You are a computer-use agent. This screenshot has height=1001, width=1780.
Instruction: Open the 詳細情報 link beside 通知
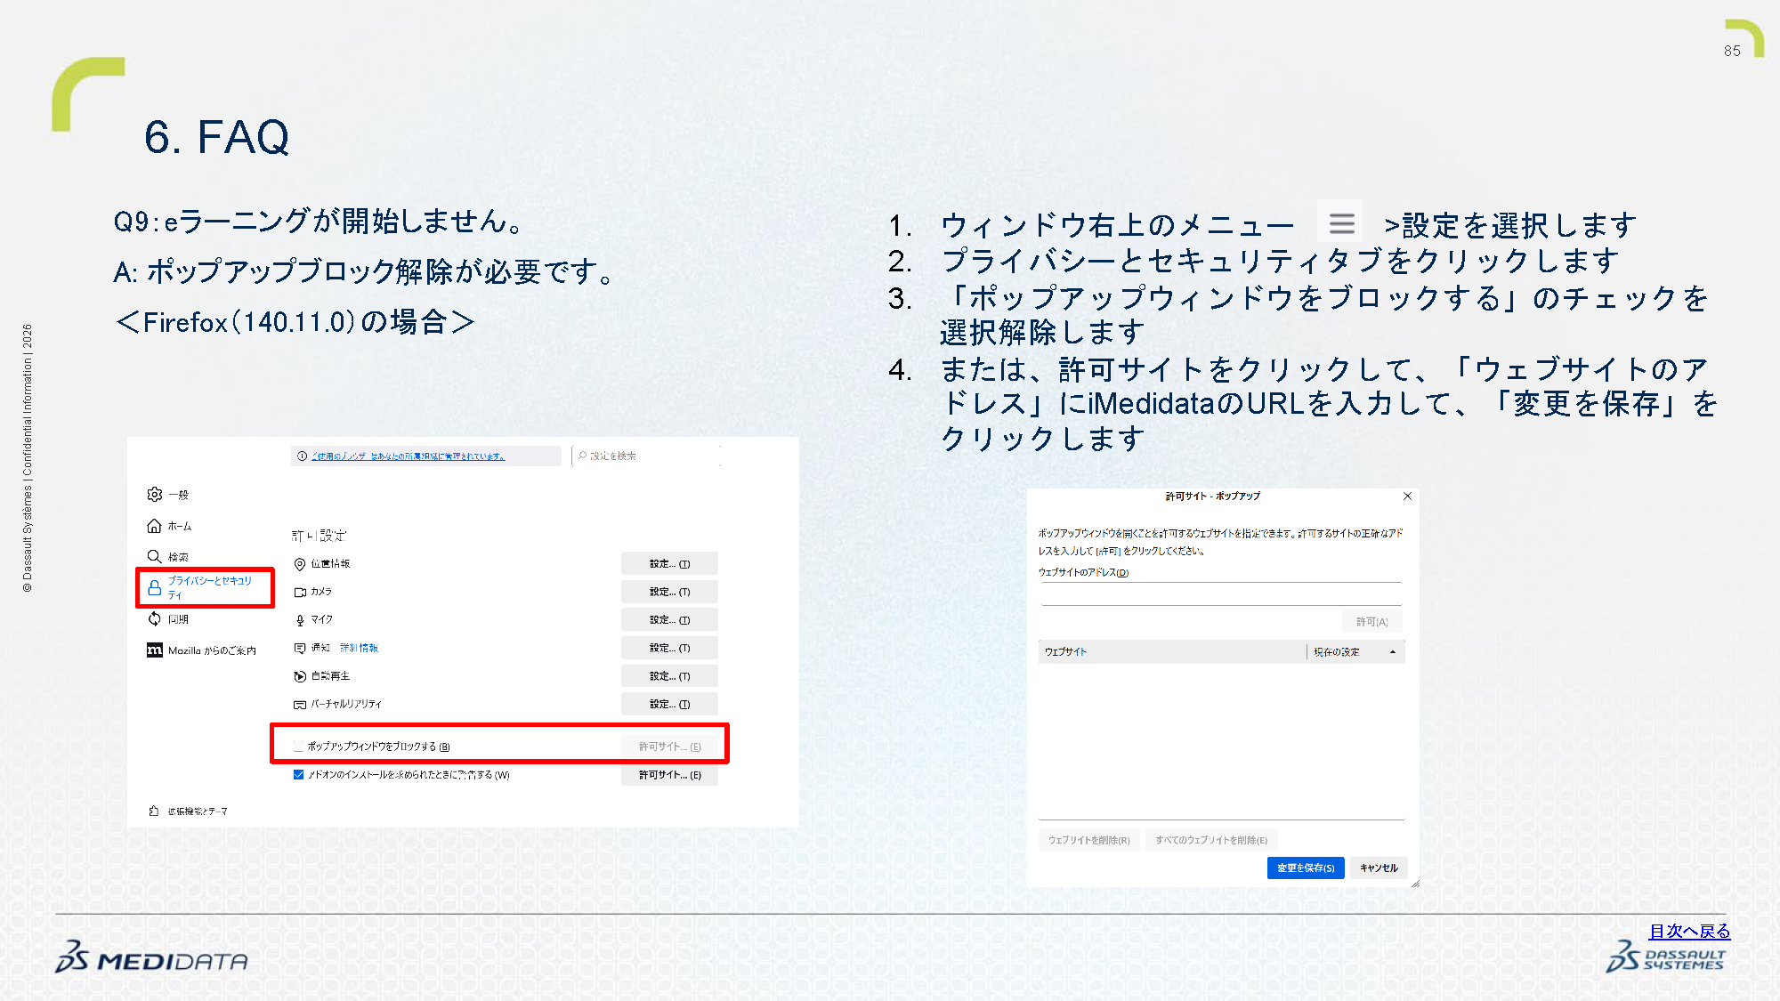[359, 648]
